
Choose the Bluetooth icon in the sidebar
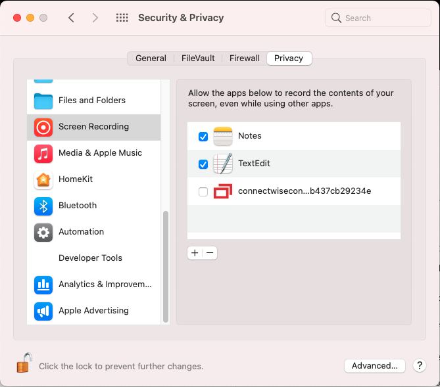pos(43,206)
